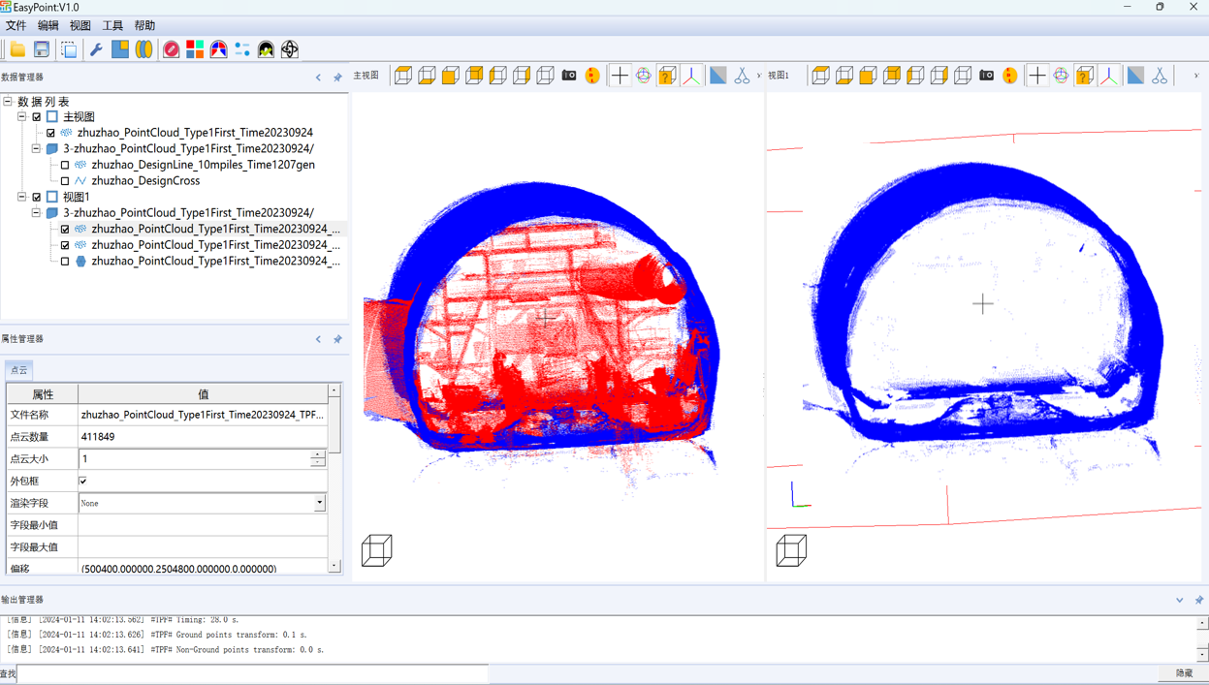1209x685 pixels.
Task: Enable the zhuzhao_DesignCross layer checkbox
Action: (65, 181)
